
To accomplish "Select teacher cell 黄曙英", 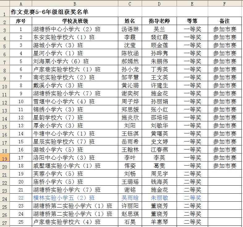I will 159,133.
